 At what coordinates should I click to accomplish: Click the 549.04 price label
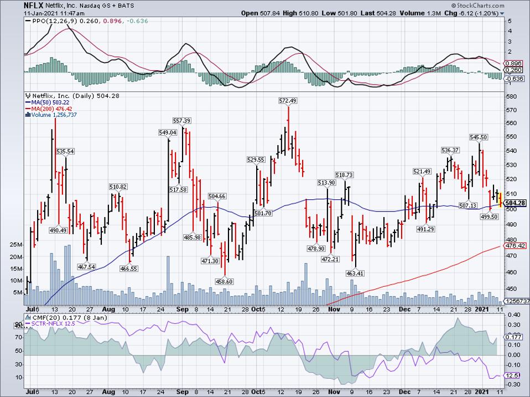coord(168,132)
